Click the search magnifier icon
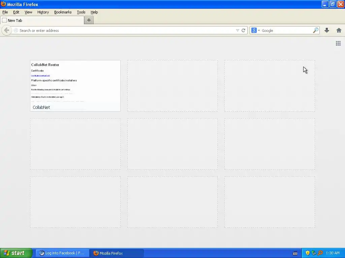 click(x=315, y=30)
